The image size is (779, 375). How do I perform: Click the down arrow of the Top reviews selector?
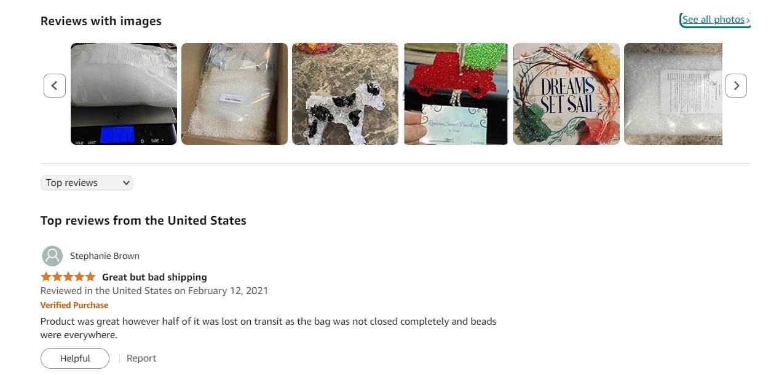pyautogui.click(x=126, y=183)
